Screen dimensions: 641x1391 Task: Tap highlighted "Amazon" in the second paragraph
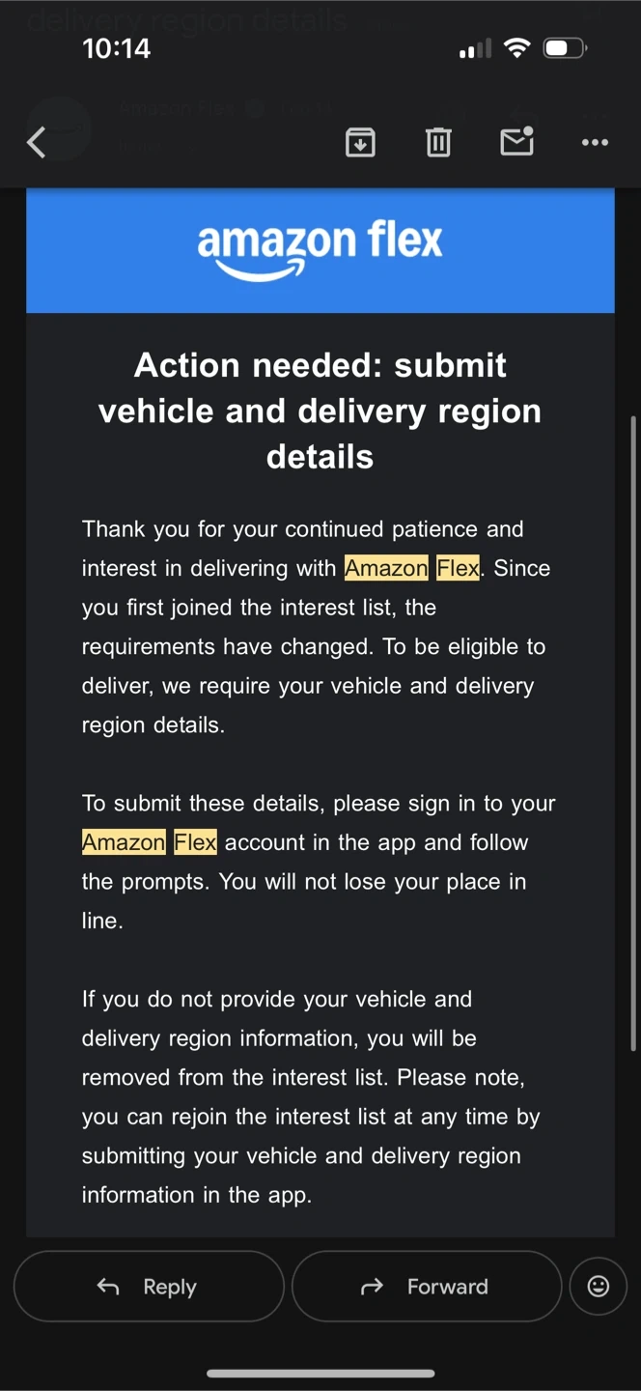(124, 842)
